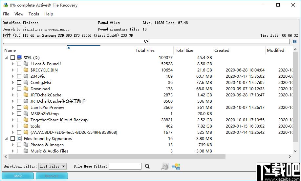Click the TogetherShare iCloud Backup folder icon
Image resolution: width=301 pixels, height=181 pixels.
(x=26, y=120)
